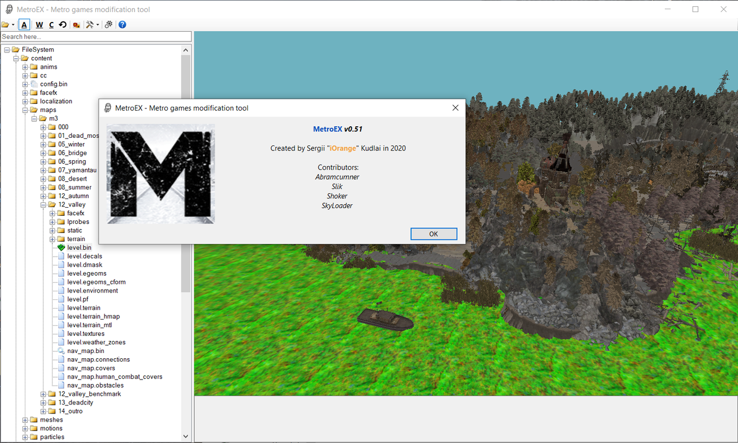Expand the anims folder
The height and width of the screenshot is (443, 738).
(25, 67)
